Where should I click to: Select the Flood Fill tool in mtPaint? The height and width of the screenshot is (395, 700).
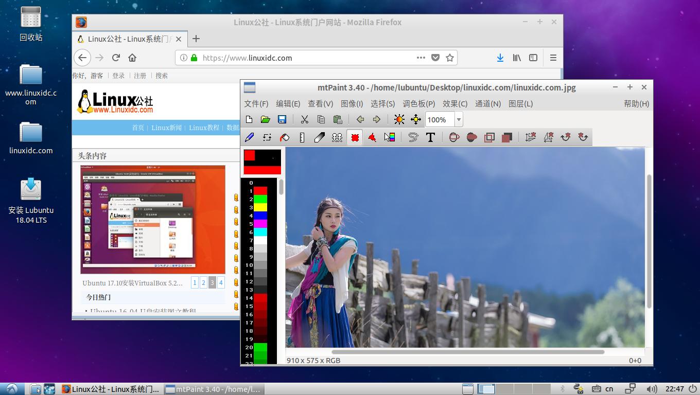285,137
